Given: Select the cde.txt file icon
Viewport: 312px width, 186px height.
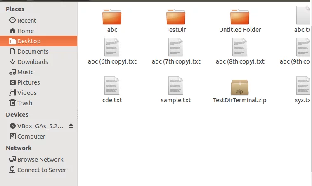Looking at the screenshot, I should point(112,86).
